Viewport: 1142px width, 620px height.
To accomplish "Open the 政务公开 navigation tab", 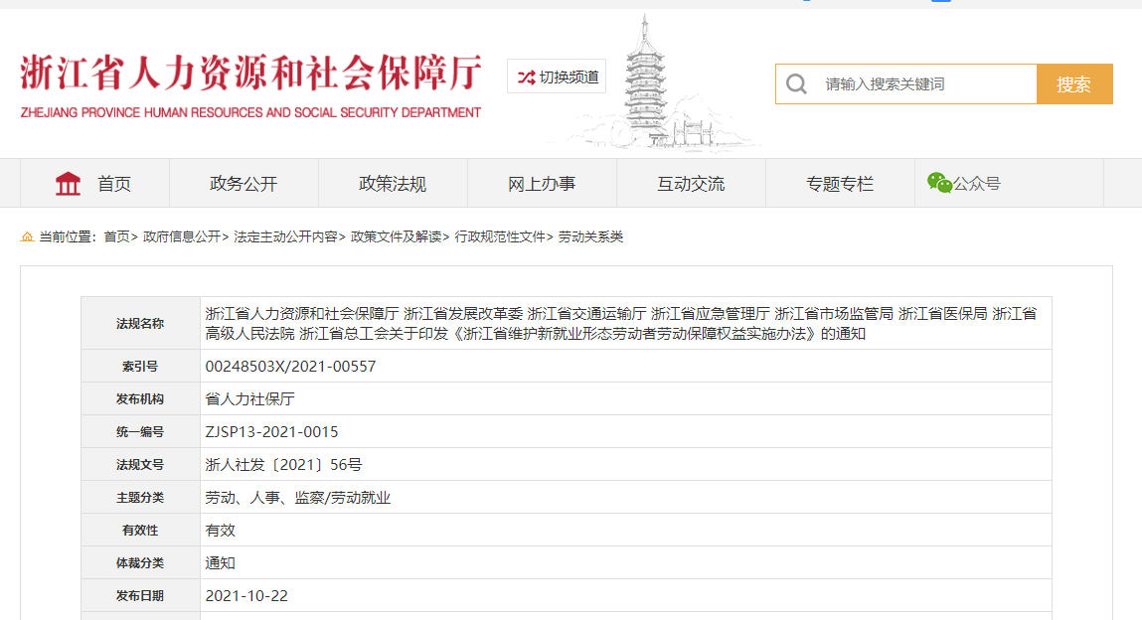I will (244, 184).
